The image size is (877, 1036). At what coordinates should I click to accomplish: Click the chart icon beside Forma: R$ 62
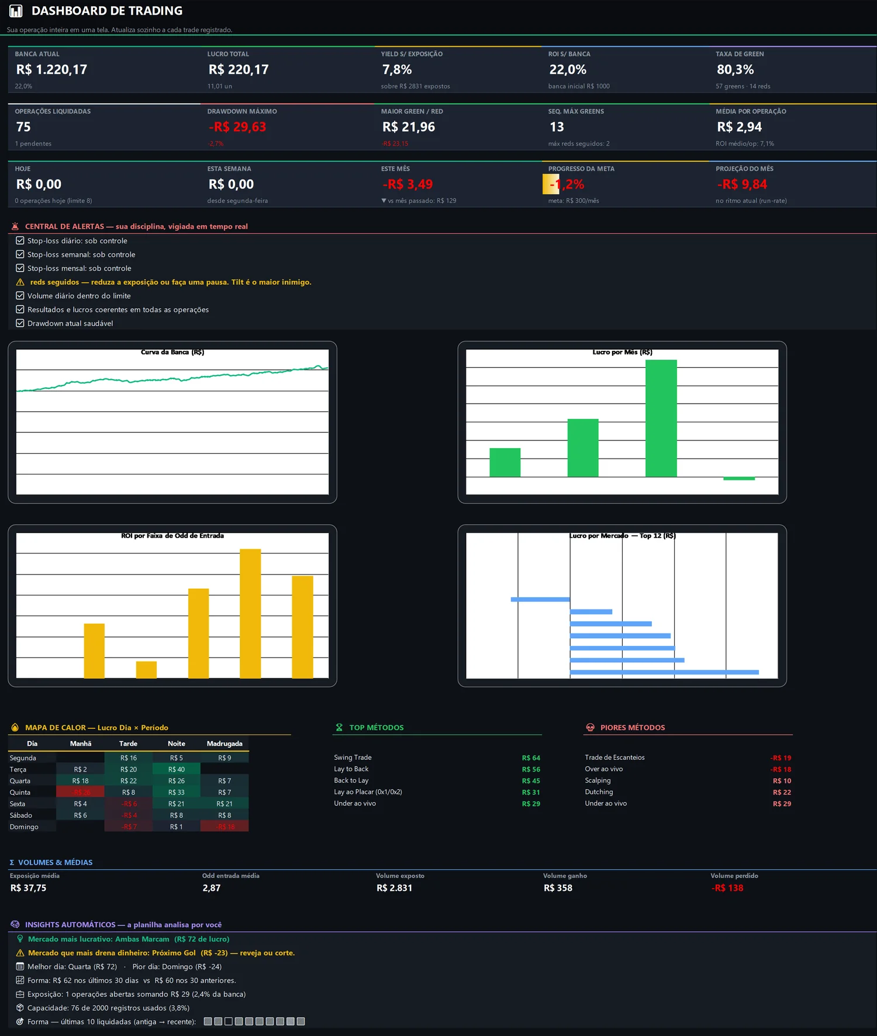click(20, 980)
